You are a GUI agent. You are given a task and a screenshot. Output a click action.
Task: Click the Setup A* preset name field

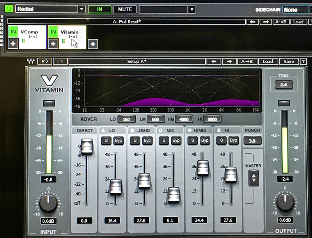coord(137,61)
